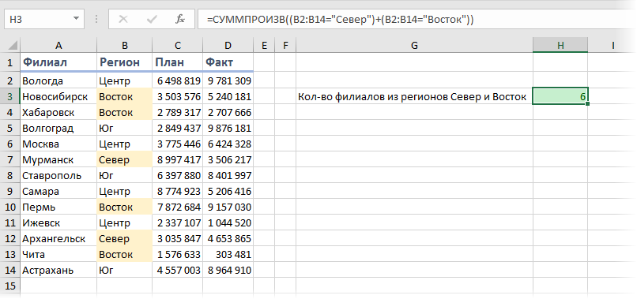Select the cell containing Хабаровск

[58, 112]
